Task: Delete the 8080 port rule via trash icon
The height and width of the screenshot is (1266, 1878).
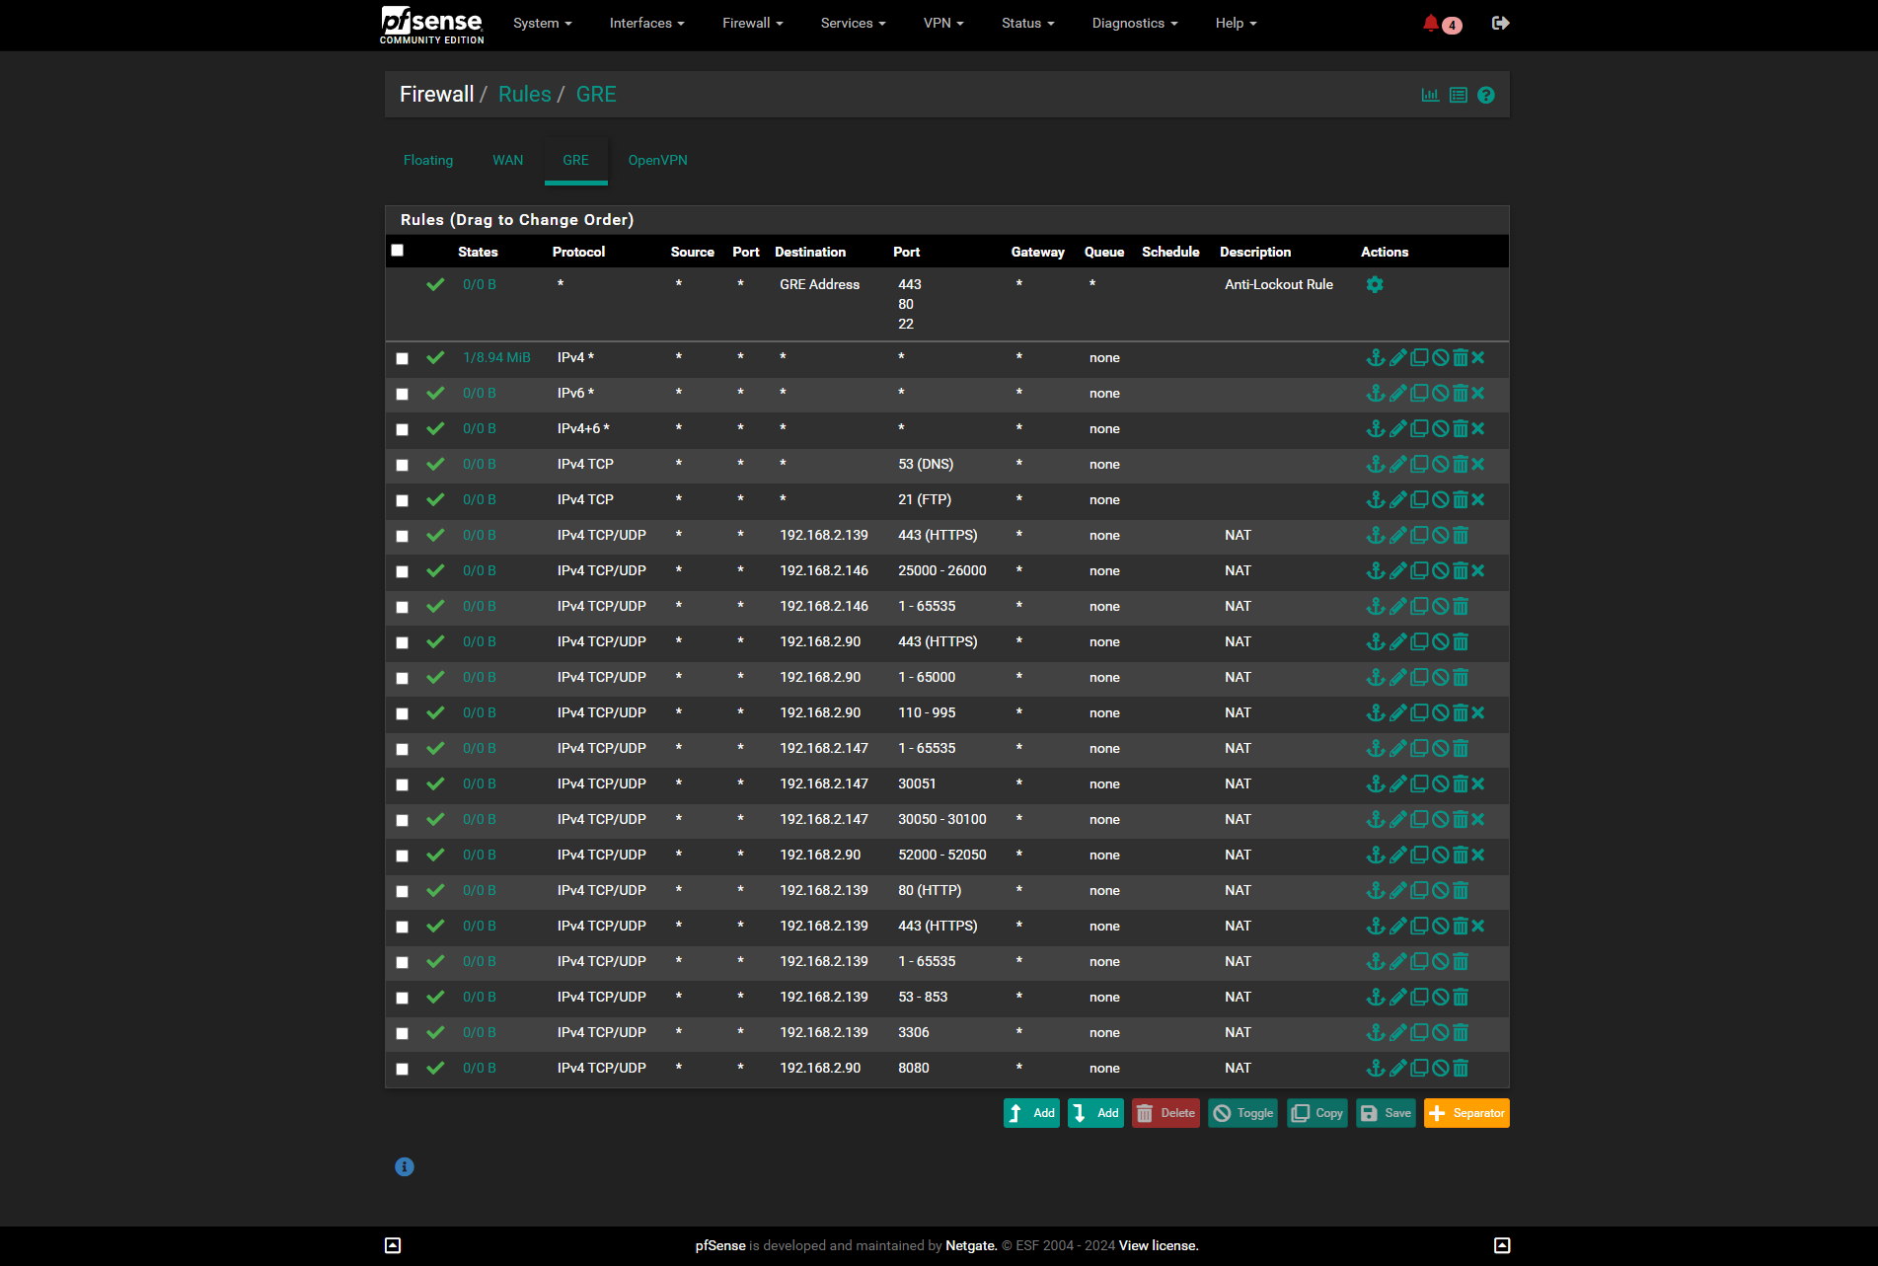Action: pos(1461,1069)
